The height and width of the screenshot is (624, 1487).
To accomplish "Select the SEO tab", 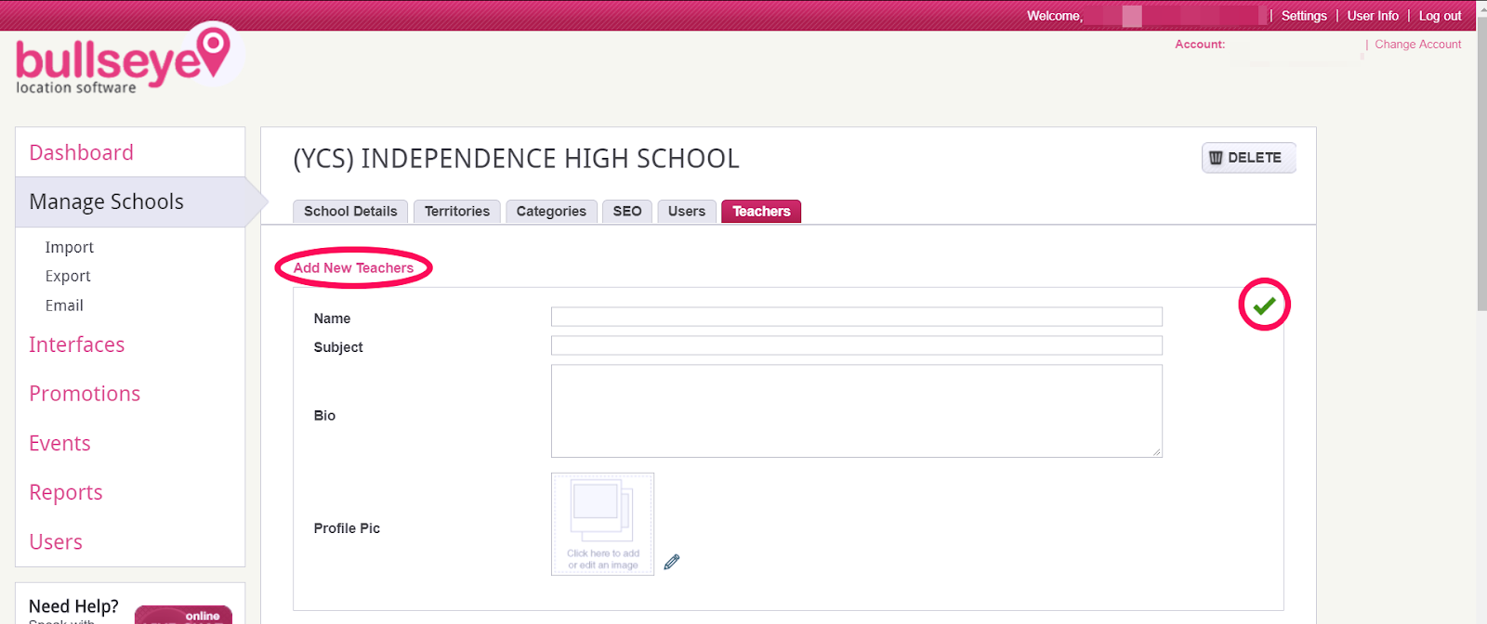I will click(x=627, y=212).
